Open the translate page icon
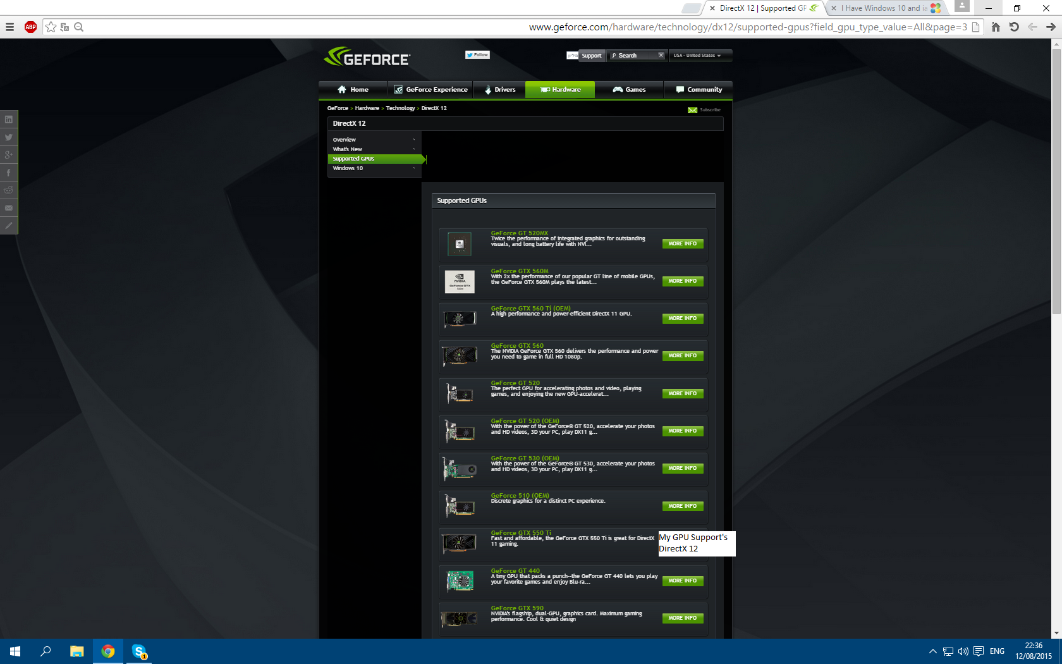 tap(64, 27)
